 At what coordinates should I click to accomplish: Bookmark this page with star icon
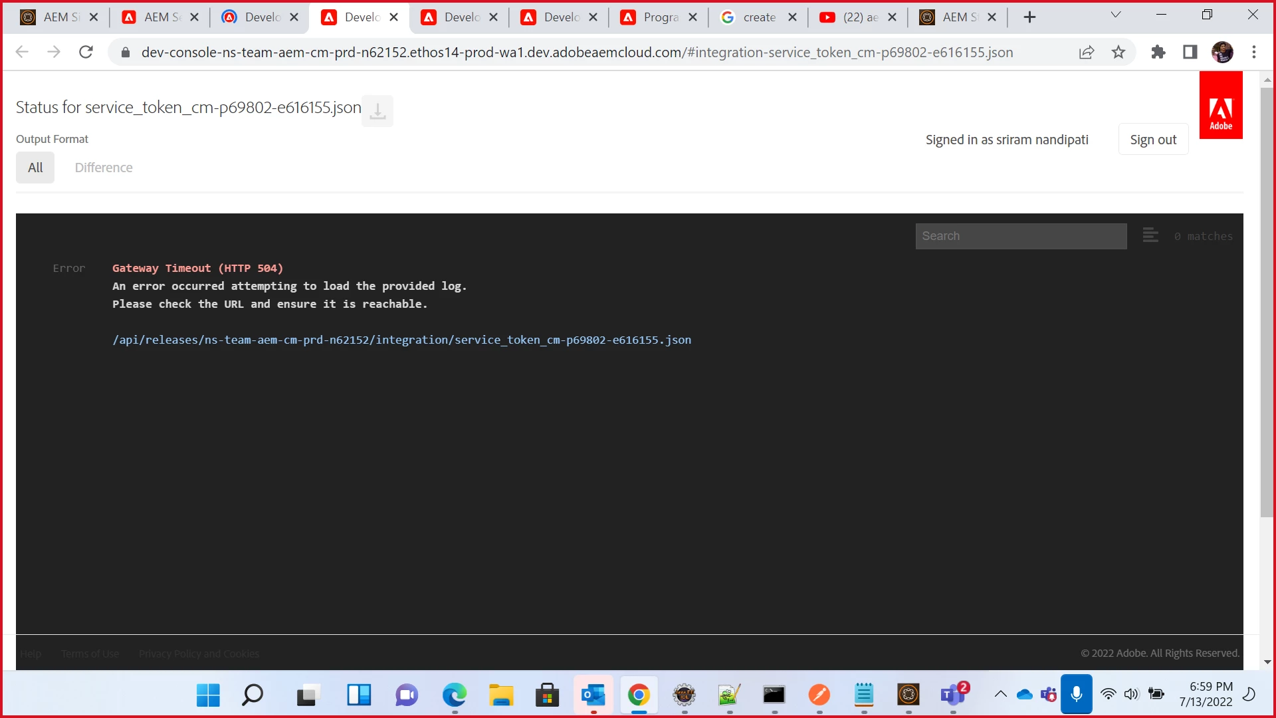point(1118,53)
